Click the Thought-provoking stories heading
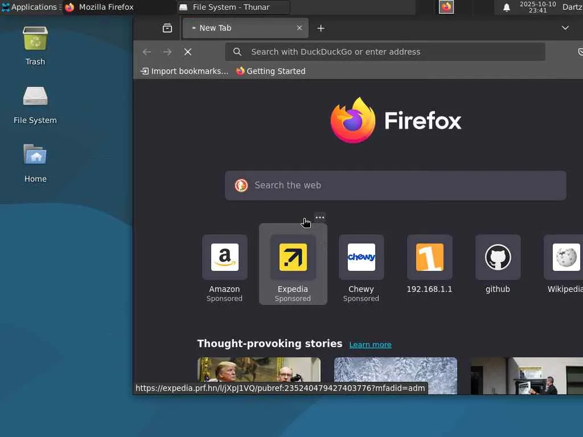The height and width of the screenshot is (437, 583). (x=269, y=343)
